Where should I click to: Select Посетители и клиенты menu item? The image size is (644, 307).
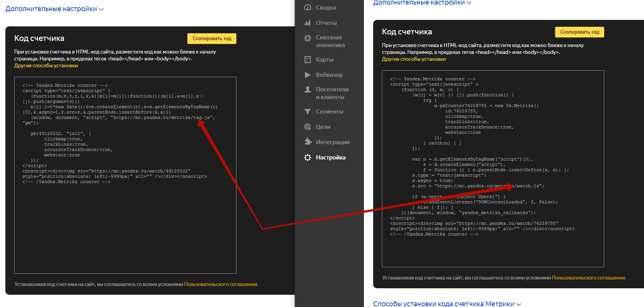(332, 93)
